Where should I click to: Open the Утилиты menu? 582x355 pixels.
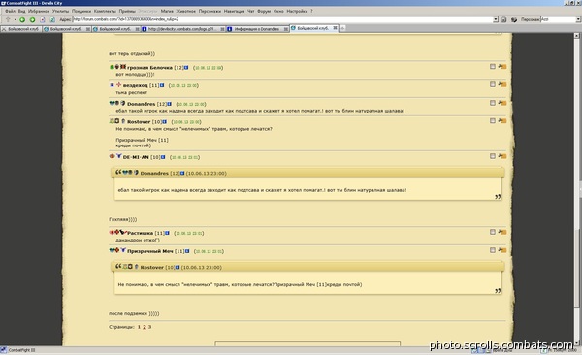[x=60, y=11]
